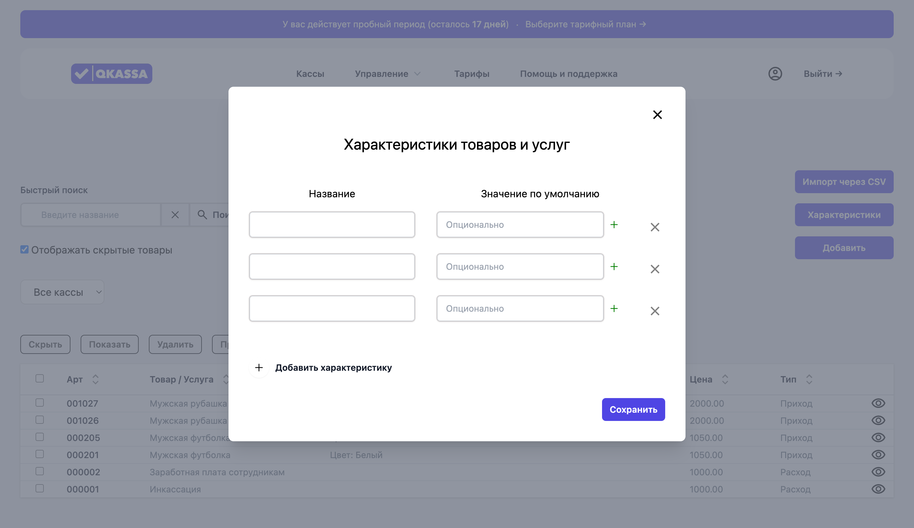Screen dimensions: 914x528
Task: Remove the third characteristic row
Action: (655, 311)
